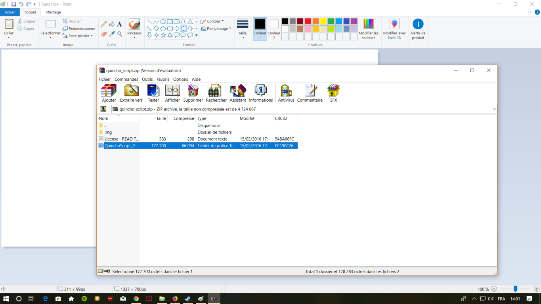541x304 pixels.
Task: Open the Windows Start menu
Action: point(6,298)
